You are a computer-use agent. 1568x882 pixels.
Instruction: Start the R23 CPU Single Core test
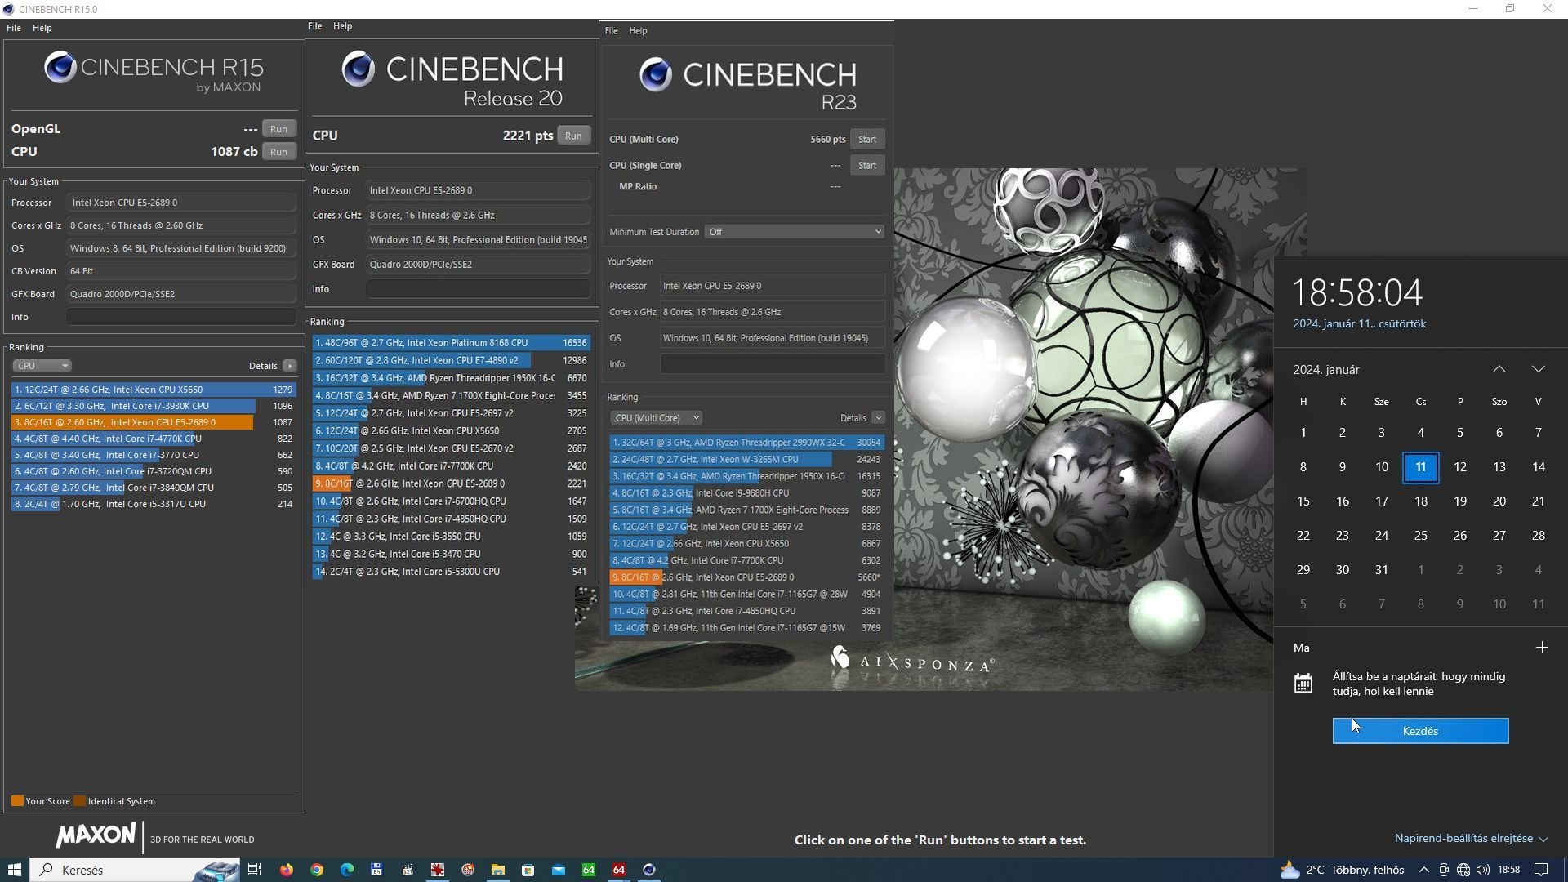(866, 165)
